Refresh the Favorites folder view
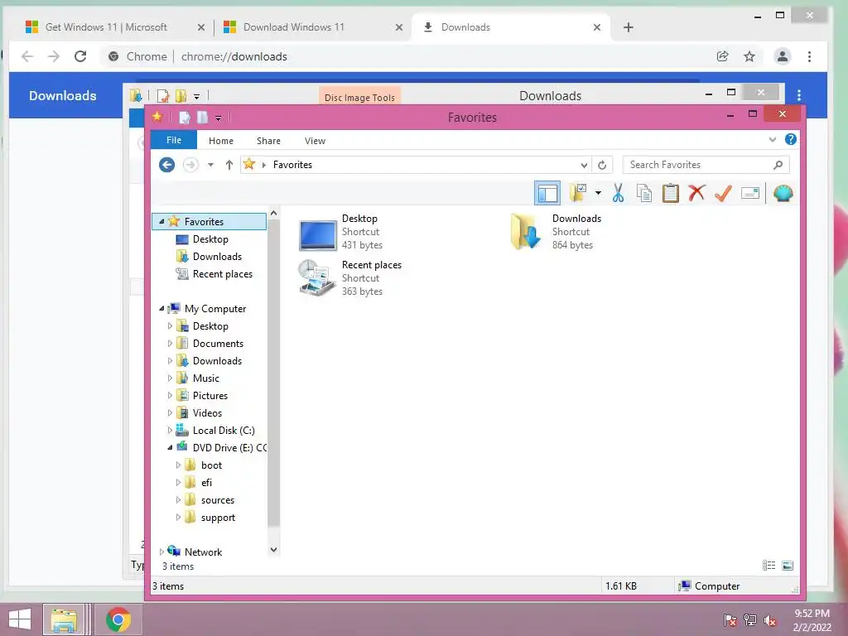 tap(602, 165)
